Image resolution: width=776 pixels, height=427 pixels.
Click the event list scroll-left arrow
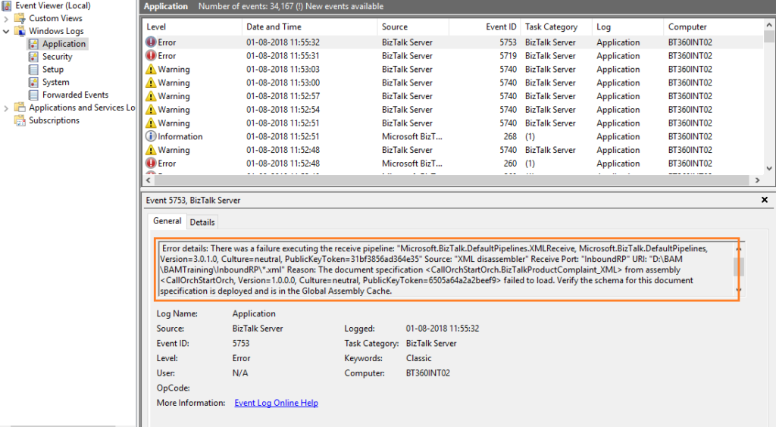click(148, 180)
